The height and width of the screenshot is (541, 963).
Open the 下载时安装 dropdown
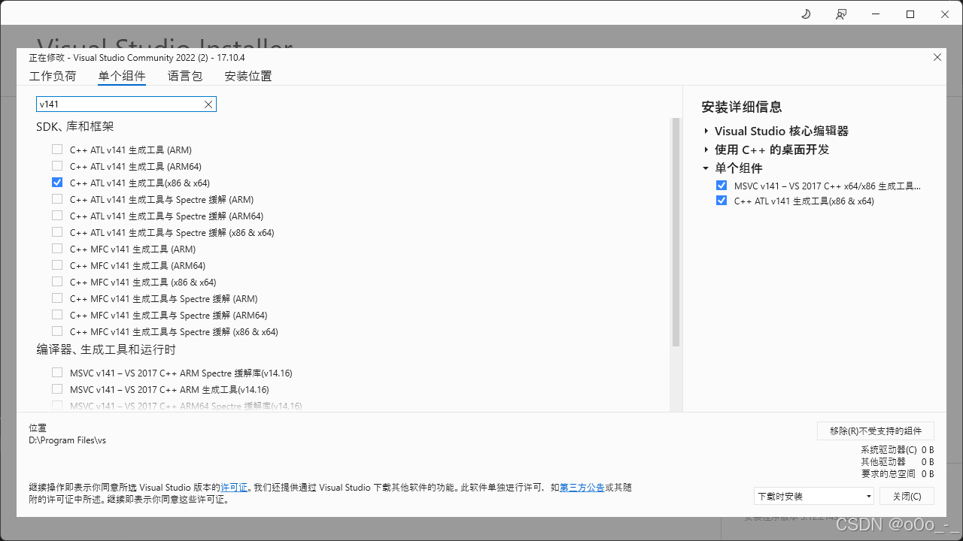814,496
